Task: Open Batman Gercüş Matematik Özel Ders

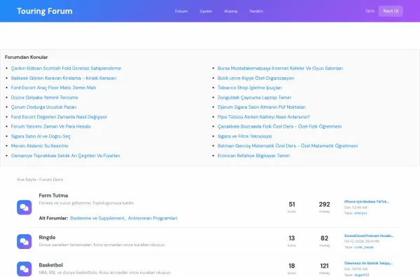Action: tap(288, 146)
